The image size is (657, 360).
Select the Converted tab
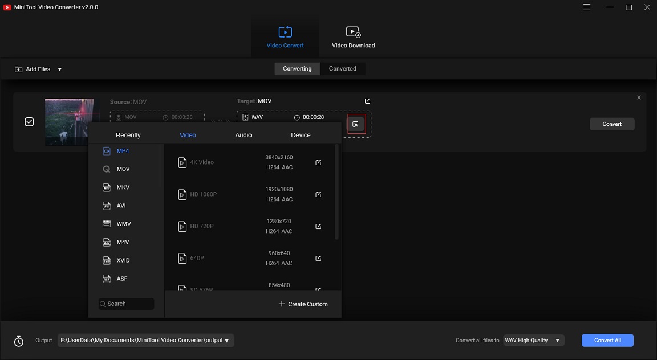(342, 69)
